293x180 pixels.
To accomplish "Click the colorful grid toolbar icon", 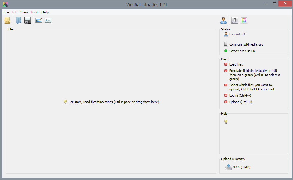I will [x=244, y=20].
